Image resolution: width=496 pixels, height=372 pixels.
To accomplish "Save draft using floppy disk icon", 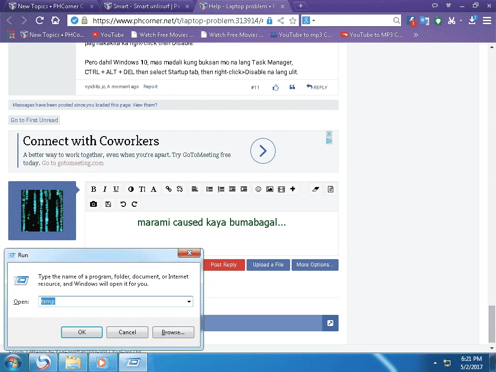I will [x=108, y=204].
